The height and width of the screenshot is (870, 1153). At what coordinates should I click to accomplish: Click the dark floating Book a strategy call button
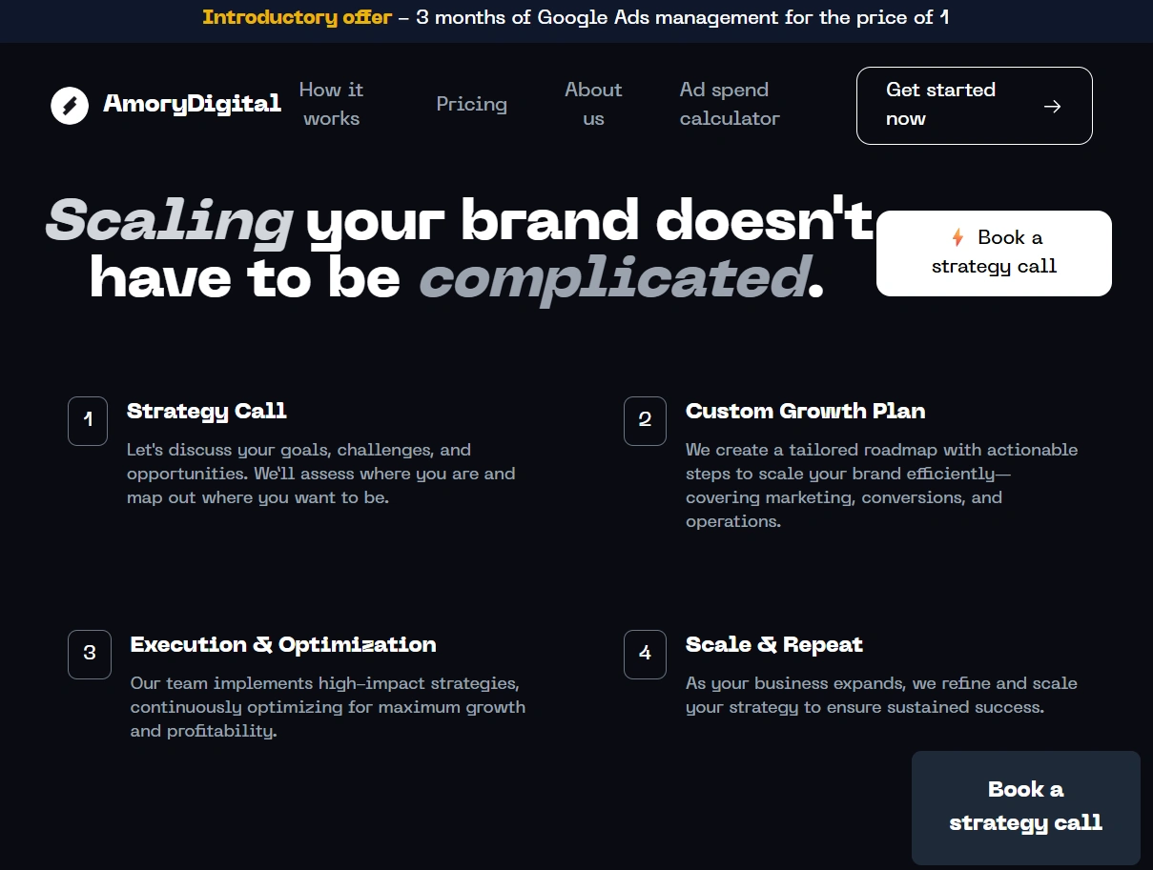coord(1025,806)
